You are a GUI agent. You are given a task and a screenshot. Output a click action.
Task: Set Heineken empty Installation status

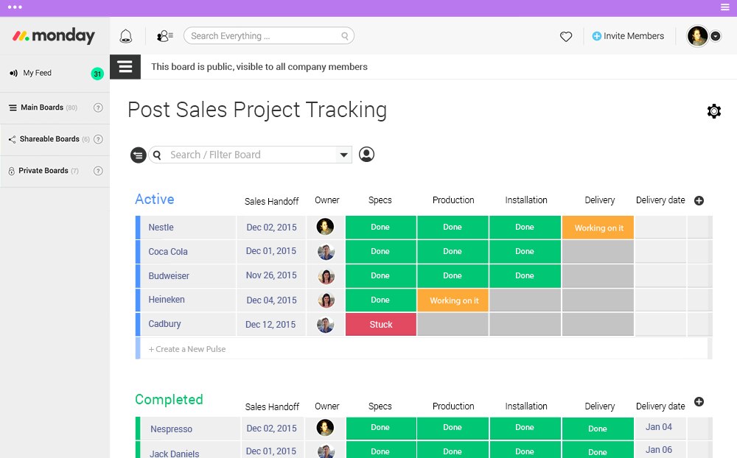click(525, 300)
